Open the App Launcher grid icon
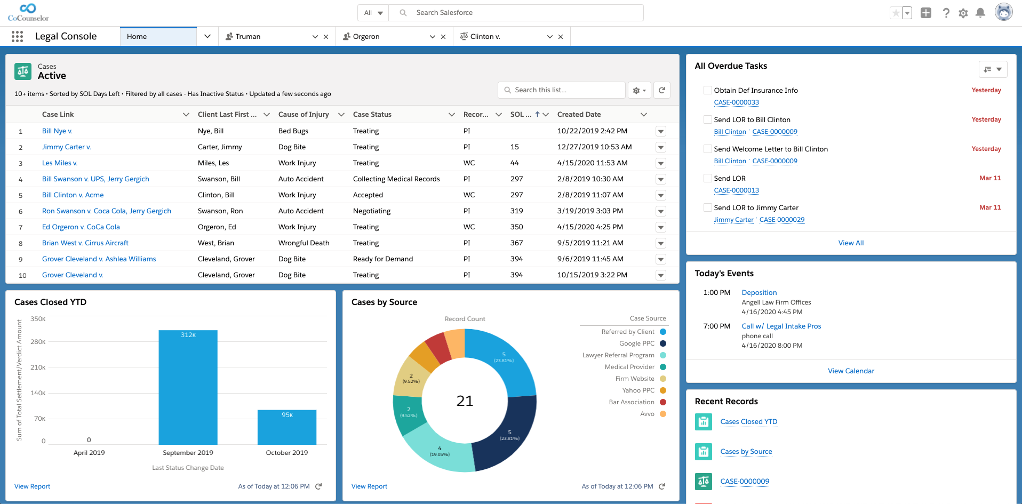This screenshot has width=1022, height=504. point(17,36)
